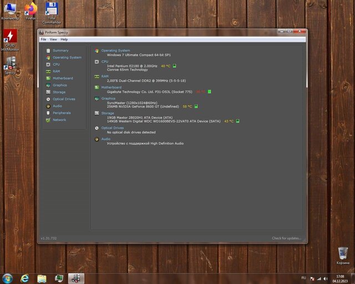Click the RAM icon in sidebar

48,72
